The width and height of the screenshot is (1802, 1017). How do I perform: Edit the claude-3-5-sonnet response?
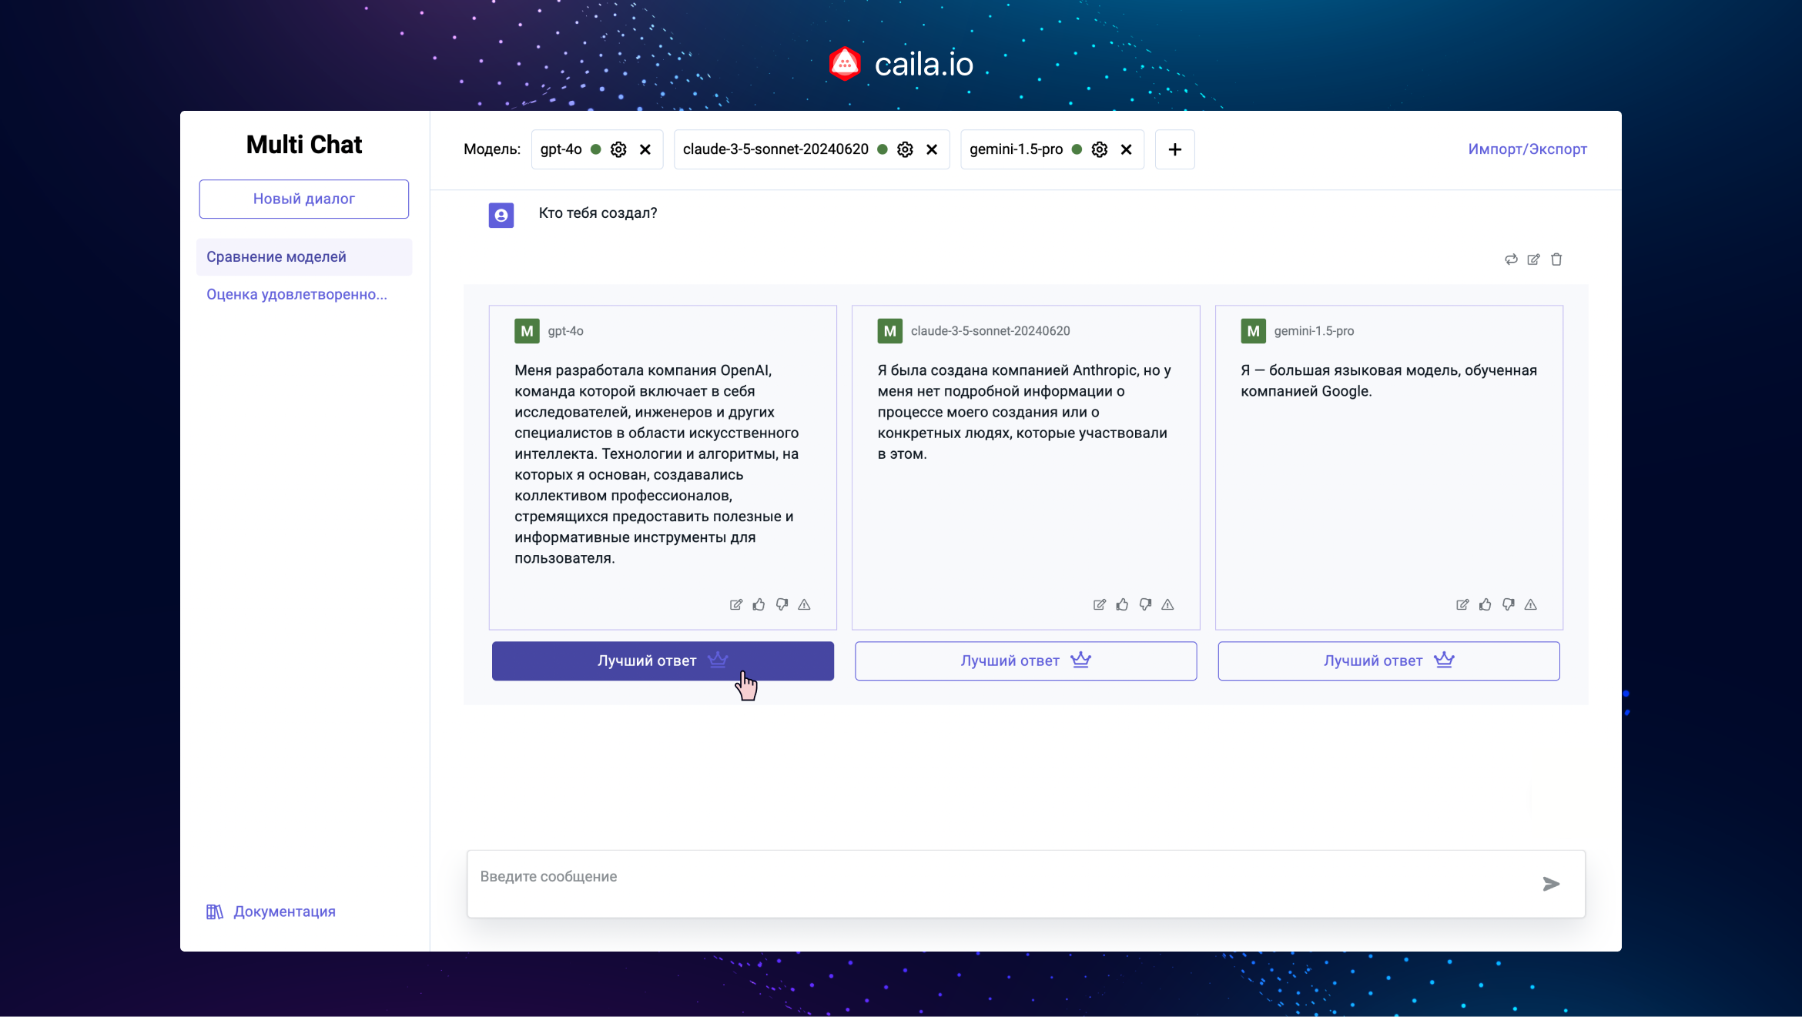click(x=1100, y=604)
